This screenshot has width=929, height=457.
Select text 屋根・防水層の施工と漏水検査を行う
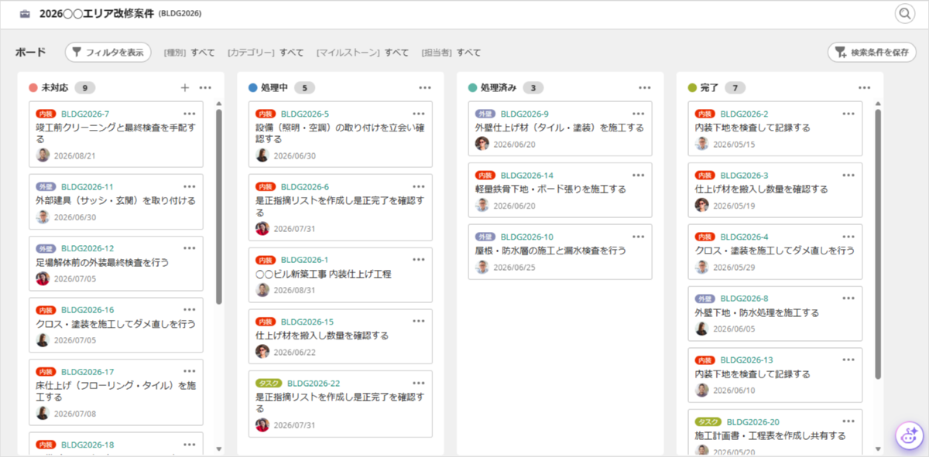[550, 251]
